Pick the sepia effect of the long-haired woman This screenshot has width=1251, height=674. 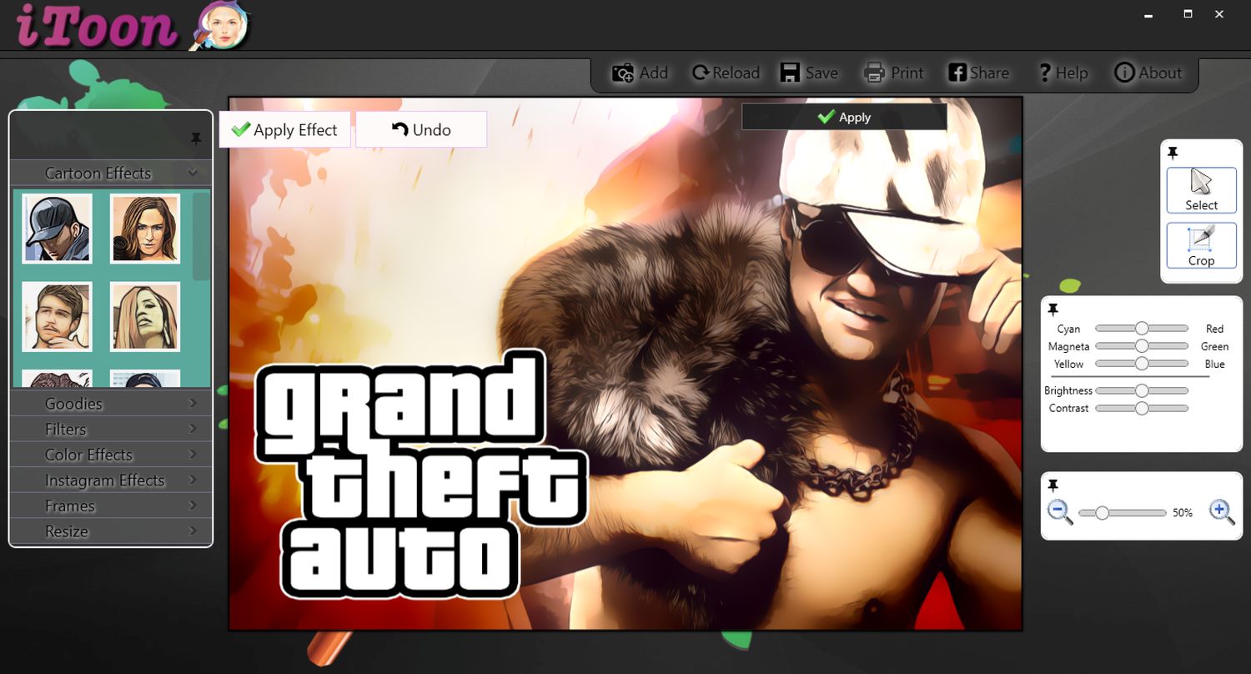[x=145, y=316]
